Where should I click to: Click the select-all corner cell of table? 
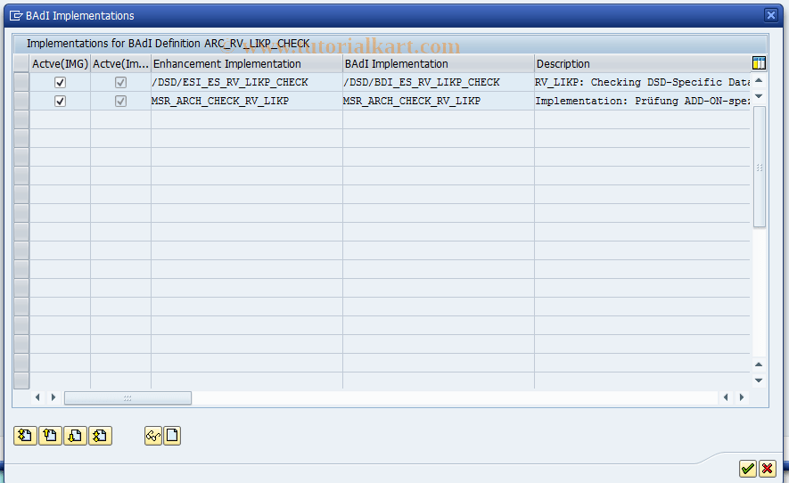[21, 63]
